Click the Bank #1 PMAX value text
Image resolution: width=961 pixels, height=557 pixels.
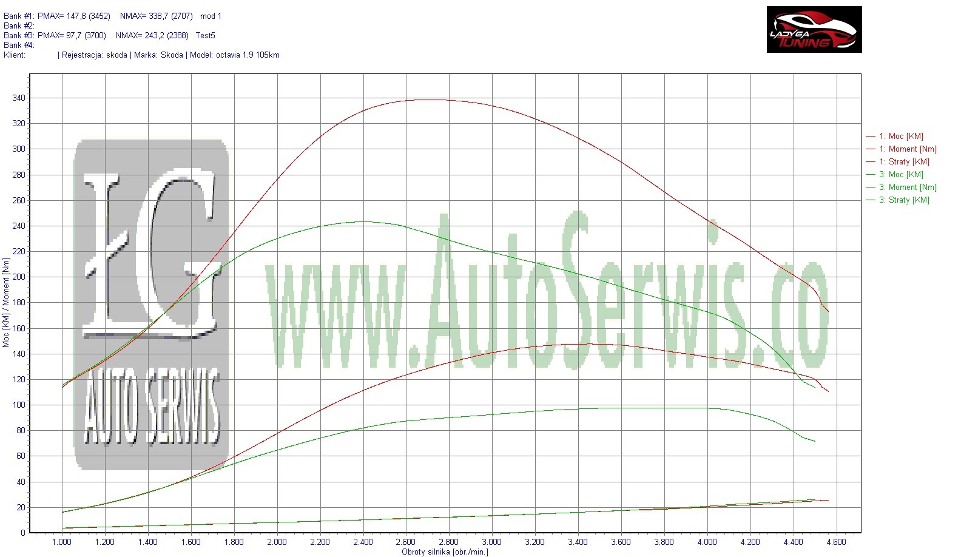click(x=74, y=16)
